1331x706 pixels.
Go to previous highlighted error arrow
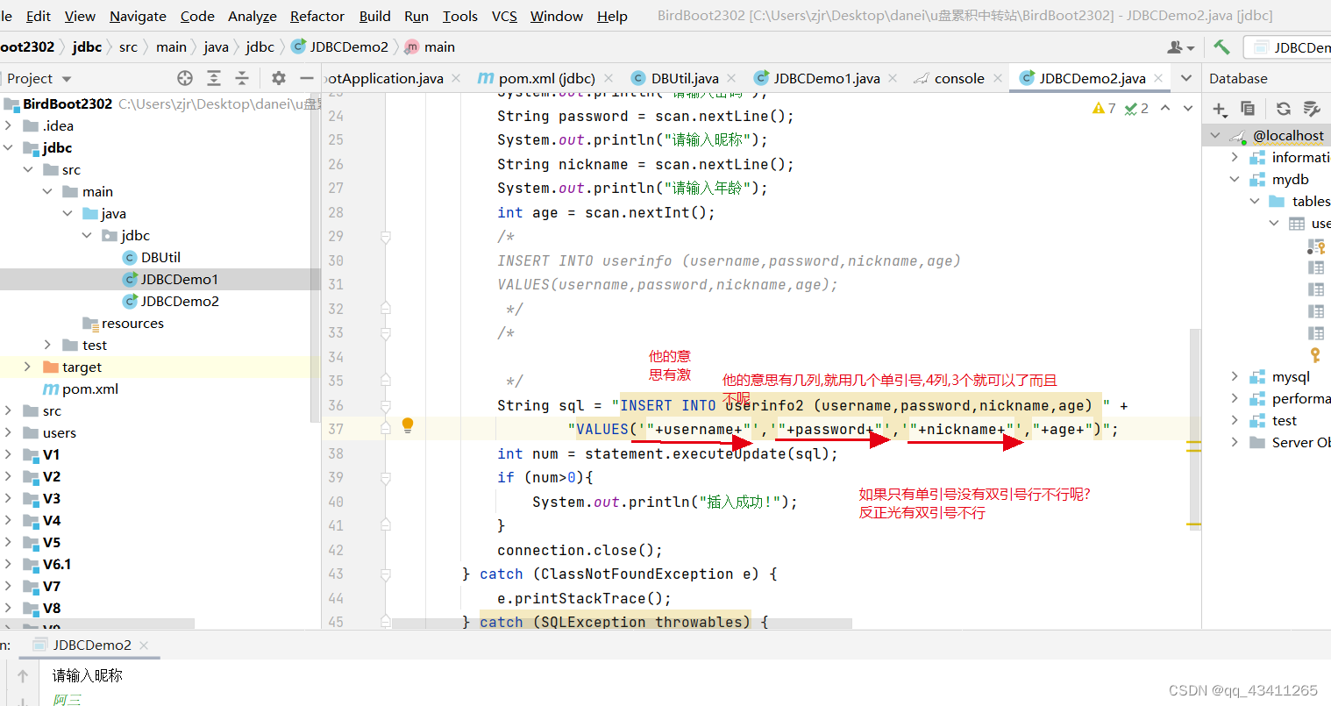[x=1165, y=108]
